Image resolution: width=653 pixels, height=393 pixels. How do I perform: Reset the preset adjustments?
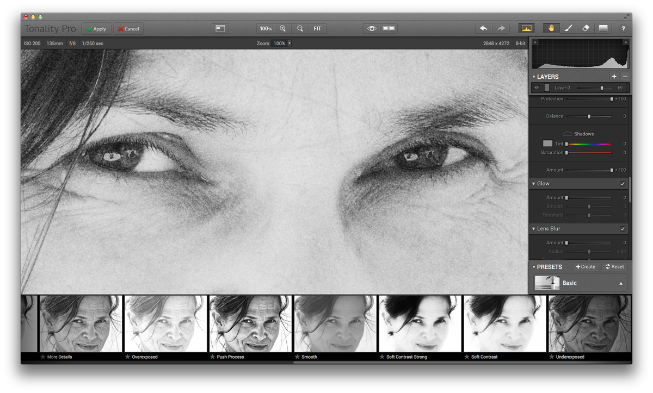[x=615, y=267]
